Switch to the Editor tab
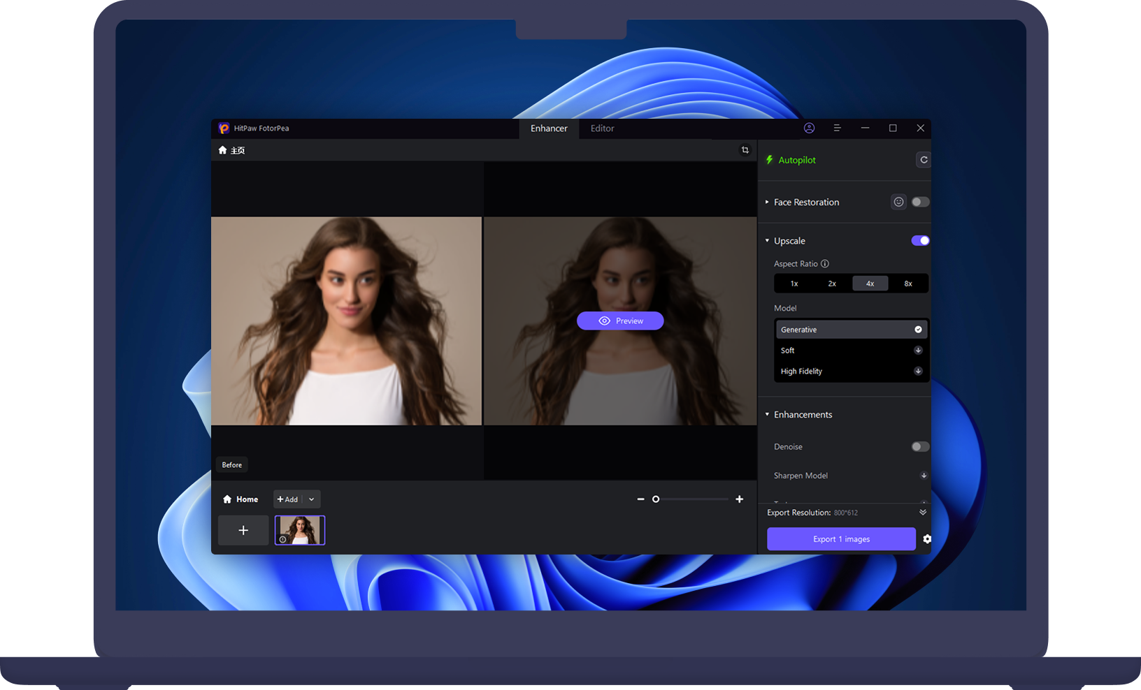 click(602, 129)
